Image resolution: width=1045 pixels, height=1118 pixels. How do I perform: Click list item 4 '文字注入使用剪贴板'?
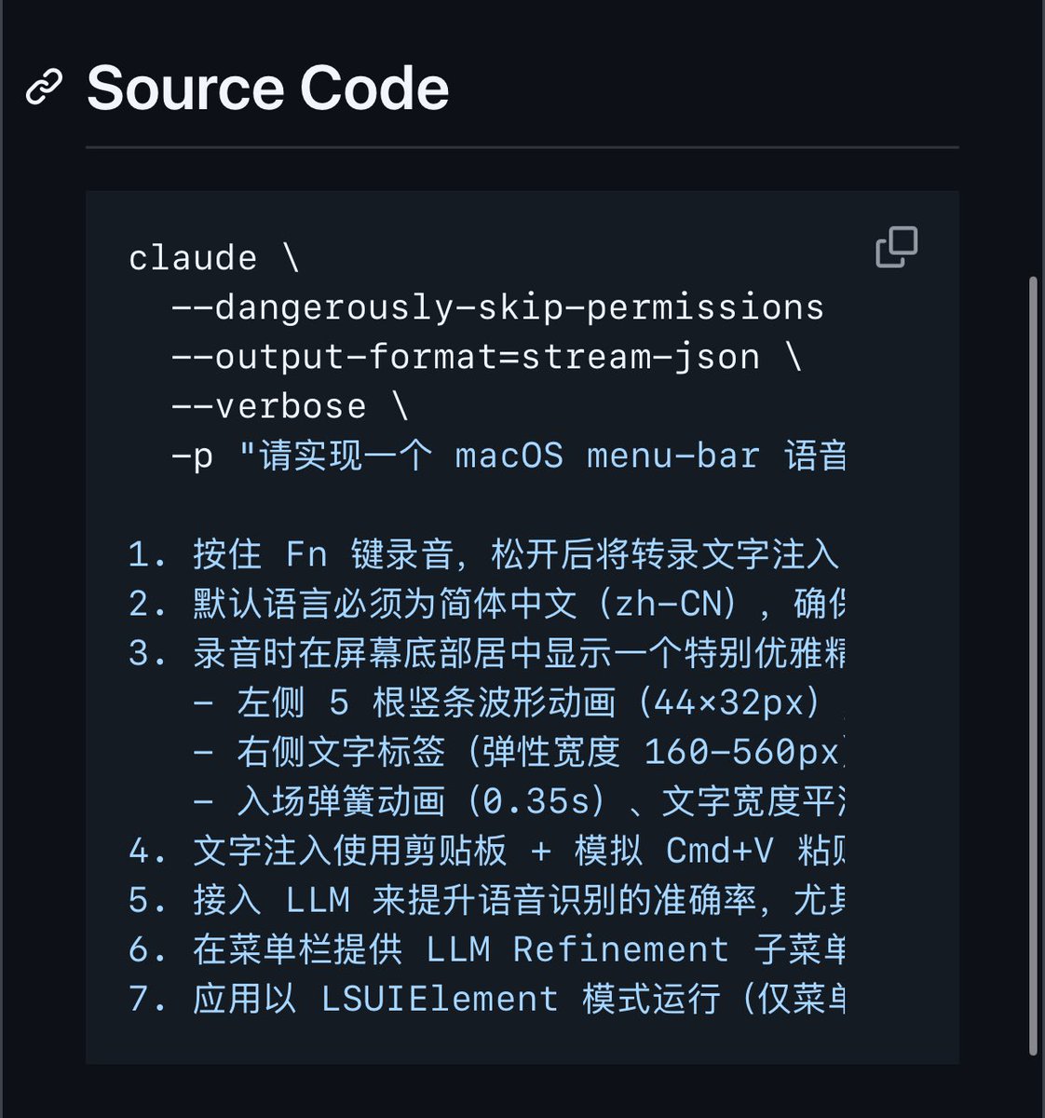(486, 851)
